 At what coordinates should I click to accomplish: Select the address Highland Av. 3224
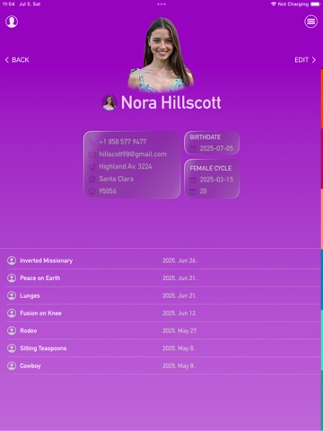126,166
